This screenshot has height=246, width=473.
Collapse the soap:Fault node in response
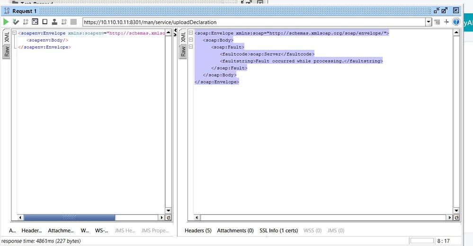[190, 47]
